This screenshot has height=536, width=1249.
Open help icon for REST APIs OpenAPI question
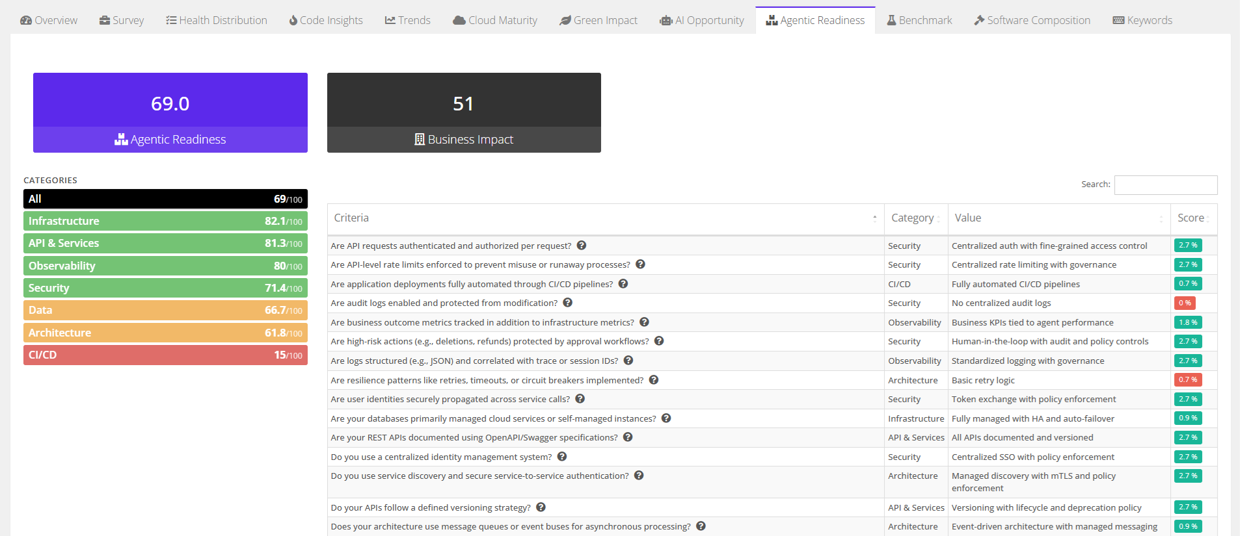tap(628, 437)
